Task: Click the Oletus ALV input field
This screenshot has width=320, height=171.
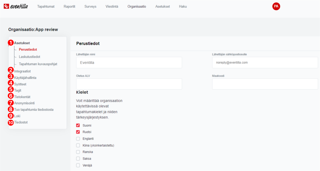Action: point(129,84)
